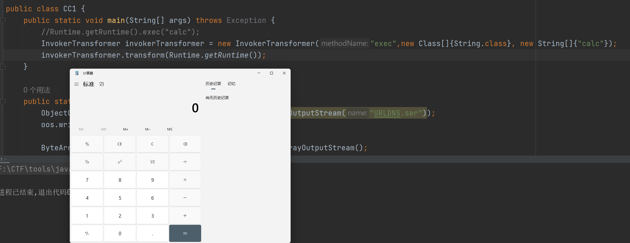630x243 pixels.
Task: Click the multiplication operator key
Action: 185,180
